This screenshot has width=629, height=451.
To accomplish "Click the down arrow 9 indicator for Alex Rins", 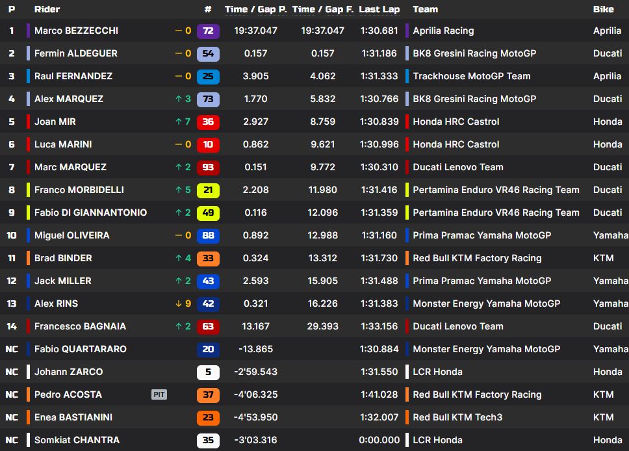I will point(183,303).
